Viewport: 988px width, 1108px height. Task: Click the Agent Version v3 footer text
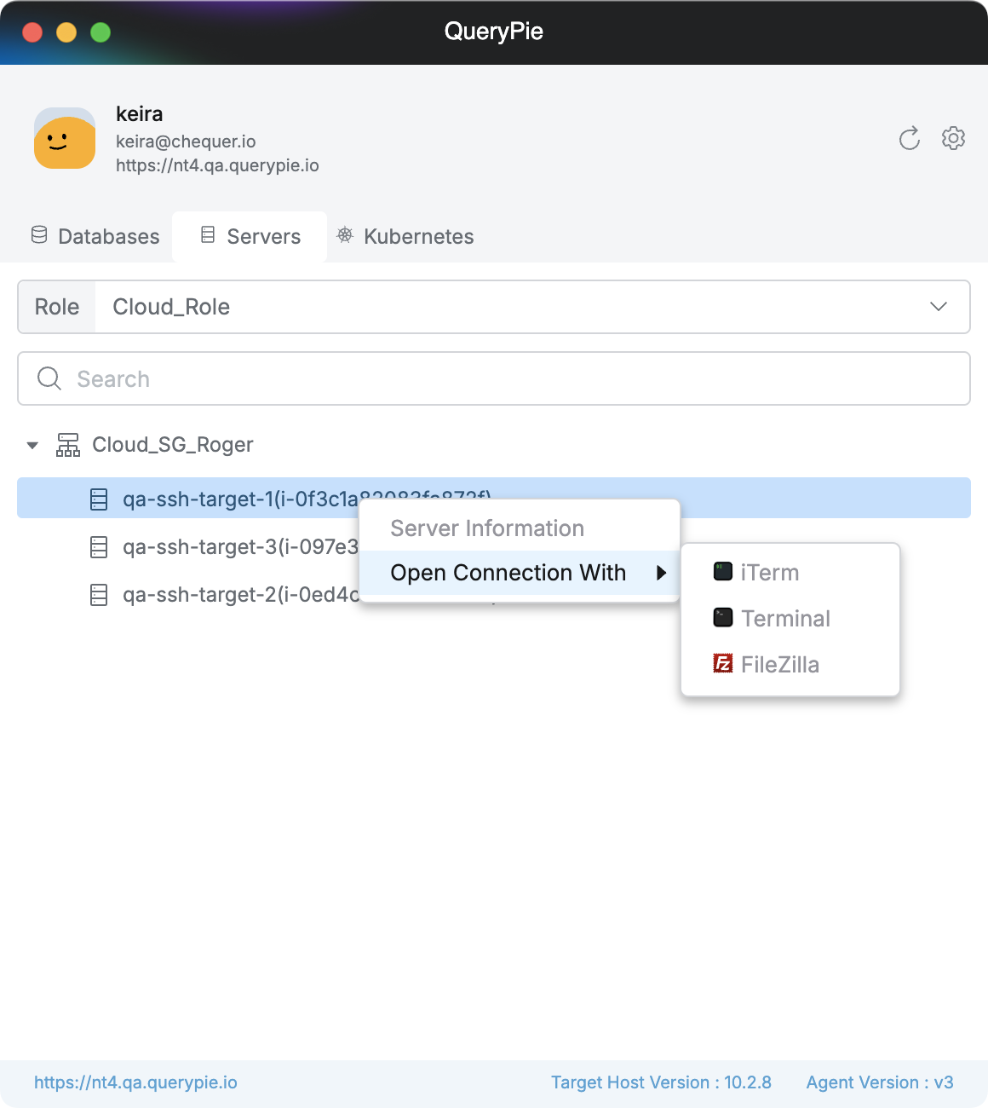click(880, 1082)
